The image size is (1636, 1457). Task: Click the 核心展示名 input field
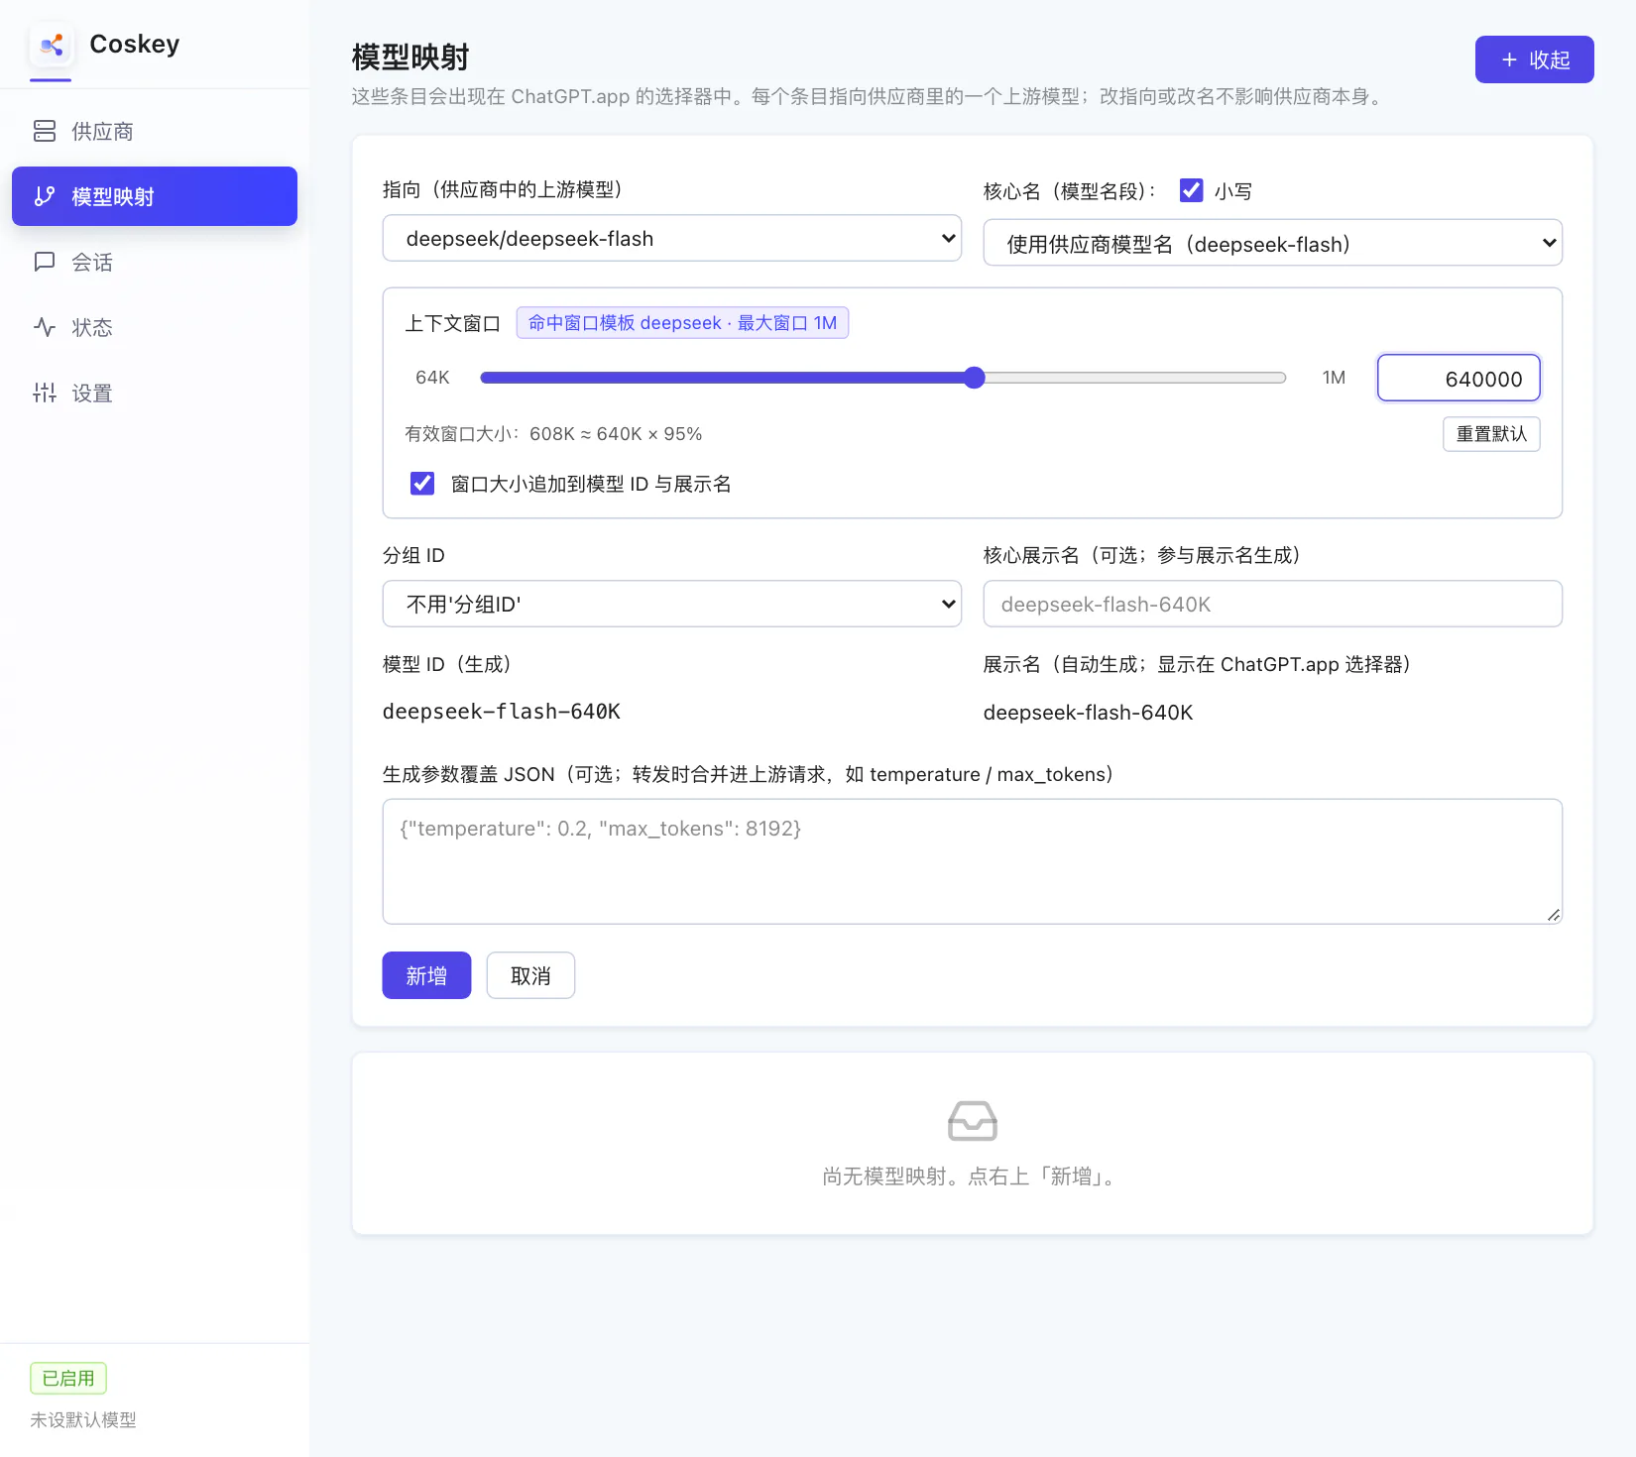pos(1272,604)
